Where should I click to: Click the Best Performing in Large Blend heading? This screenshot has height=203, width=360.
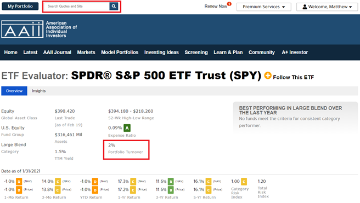[290, 111]
